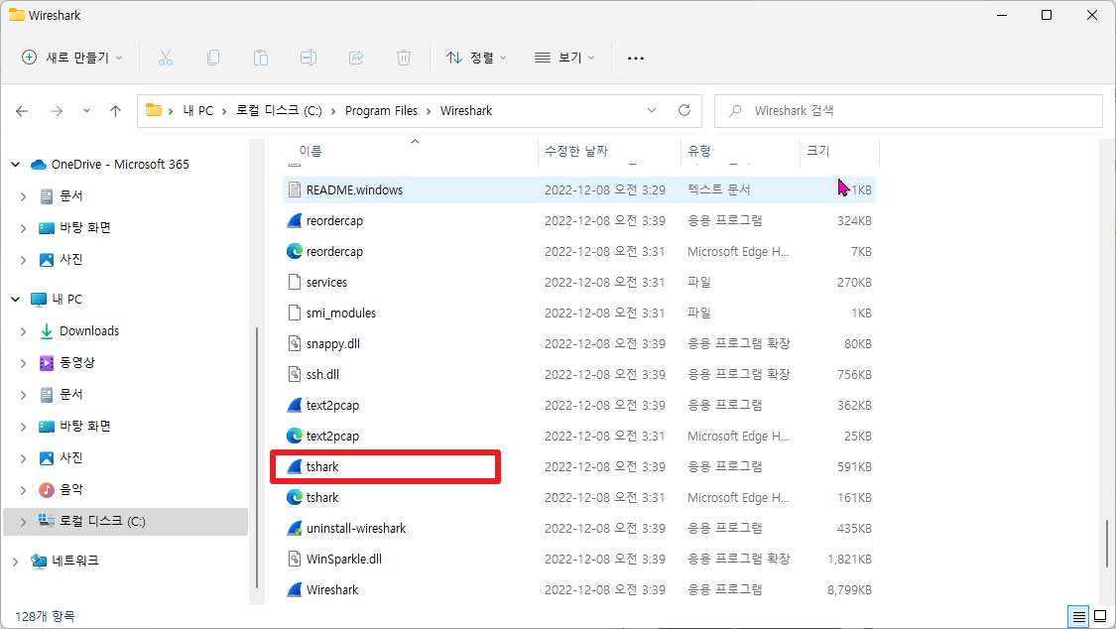Select the text2pcap application icon
1116x629 pixels.
(x=294, y=405)
